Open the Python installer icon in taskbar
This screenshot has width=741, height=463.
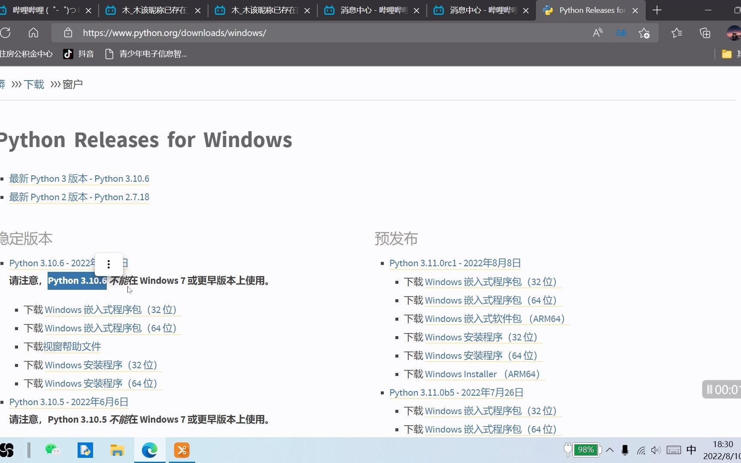point(85,450)
